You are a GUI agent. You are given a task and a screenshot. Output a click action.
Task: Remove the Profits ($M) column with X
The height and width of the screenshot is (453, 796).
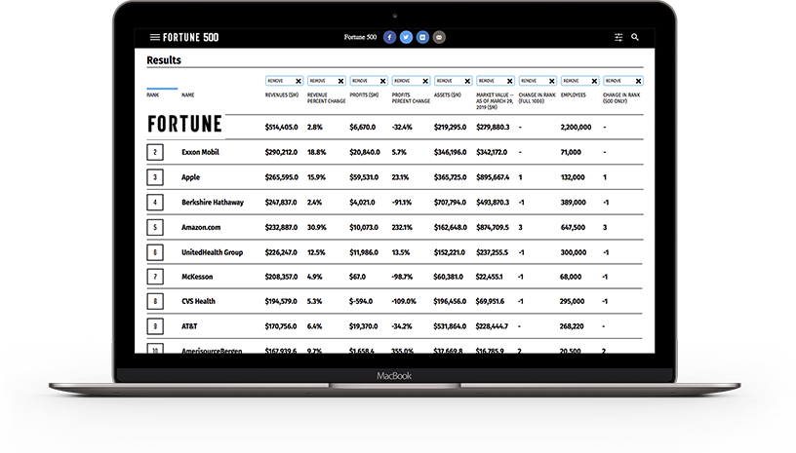pyautogui.click(x=381, y=81)
